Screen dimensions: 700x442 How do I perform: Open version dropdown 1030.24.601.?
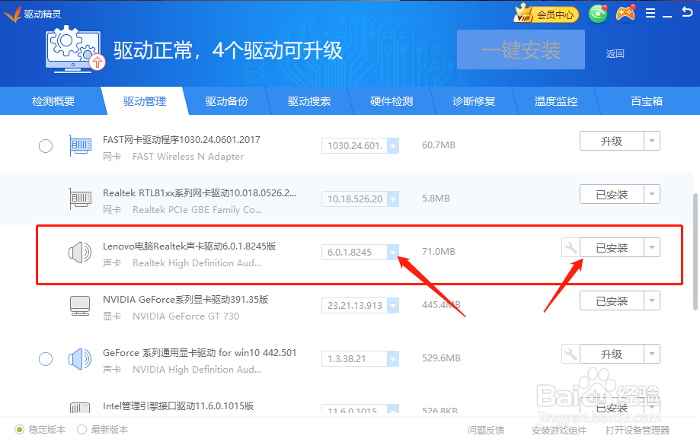pos(393,146)
